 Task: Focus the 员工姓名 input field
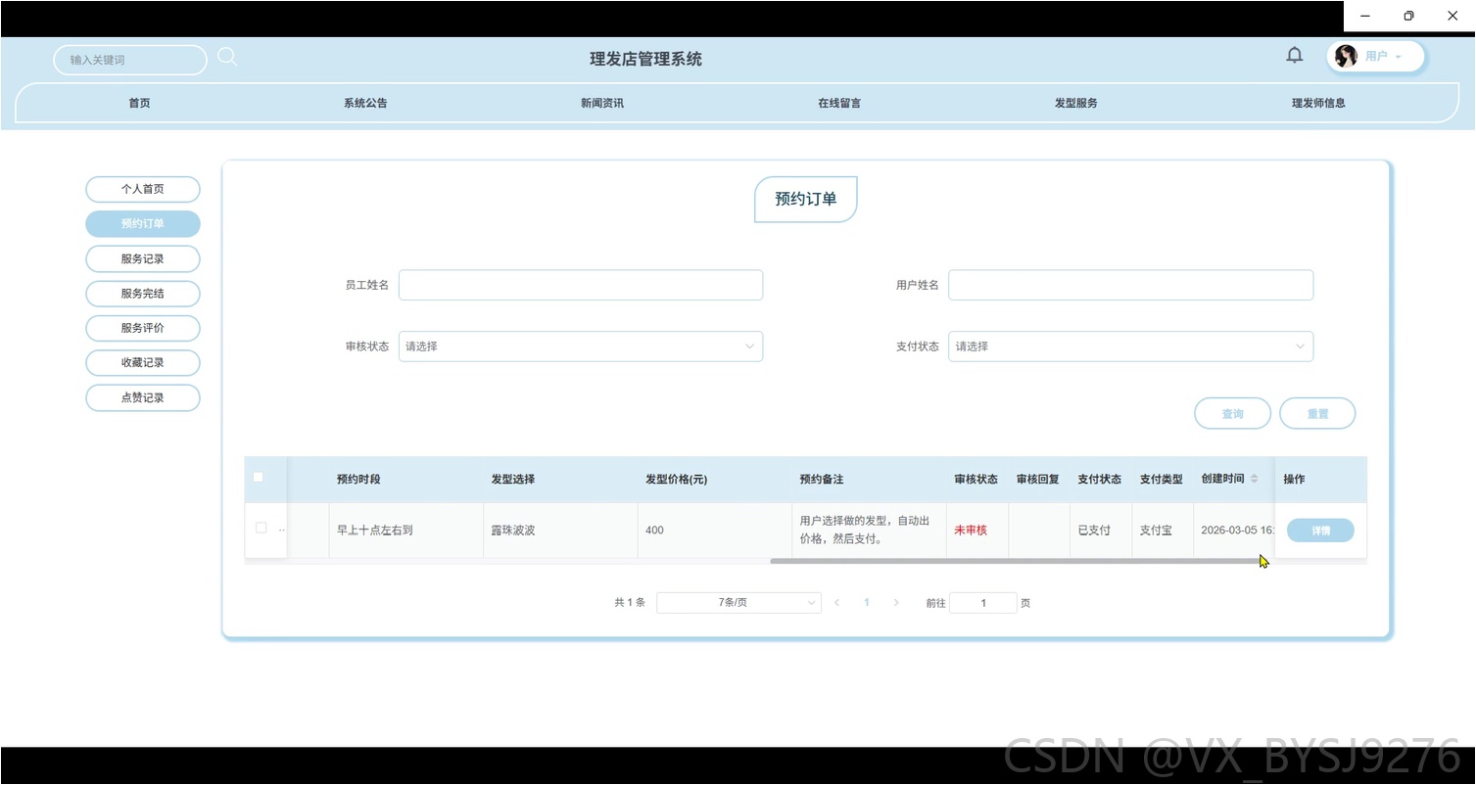pyautogui.click(x=581, y=285)
